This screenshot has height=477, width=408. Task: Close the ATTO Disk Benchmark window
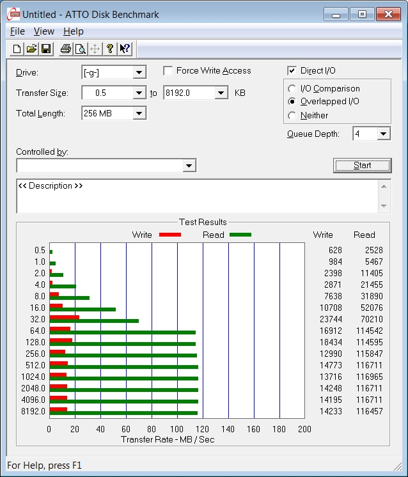pyautogui.click(x=388, y=14)
